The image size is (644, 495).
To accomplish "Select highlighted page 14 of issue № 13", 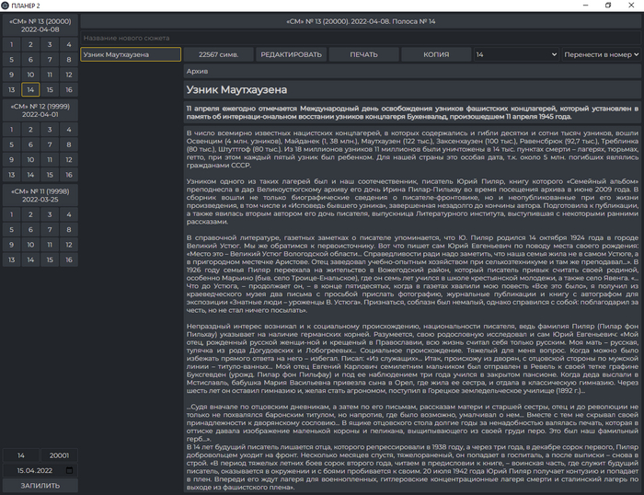I will [x=30, y=89].
